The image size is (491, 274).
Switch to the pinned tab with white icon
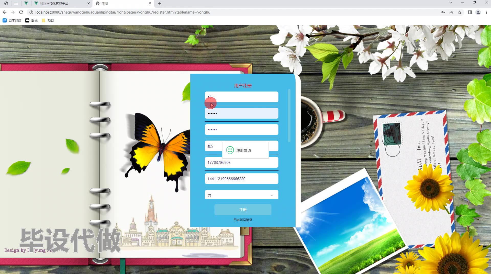tap(16, 3)
